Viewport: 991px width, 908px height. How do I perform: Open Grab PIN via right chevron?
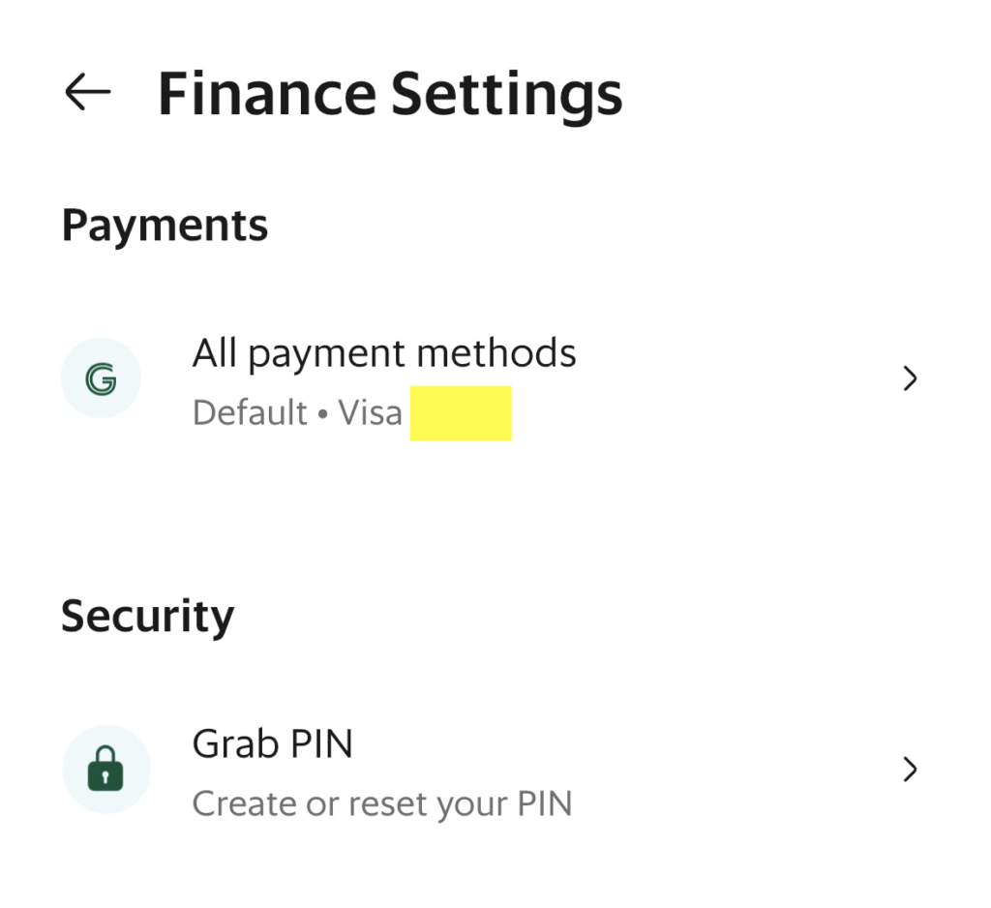point(910,769)
